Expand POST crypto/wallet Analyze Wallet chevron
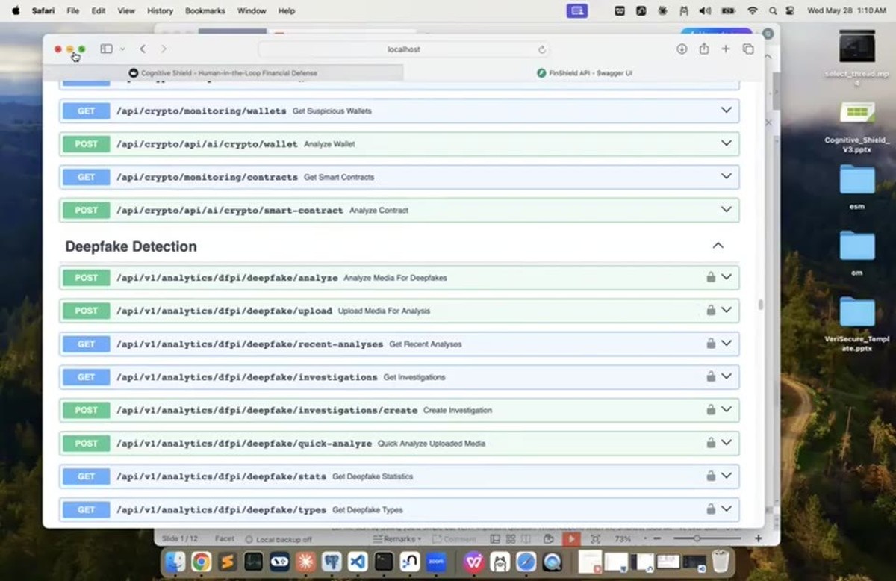This screenshot has width=896, height=581. pyautogui.click(x=726, y=143)
